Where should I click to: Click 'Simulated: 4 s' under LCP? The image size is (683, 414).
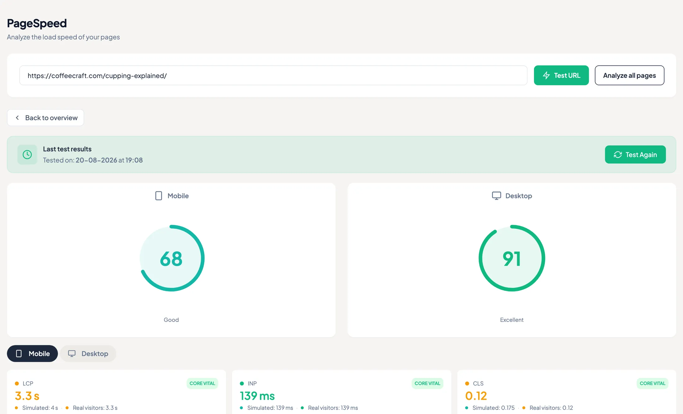point(40,407)
